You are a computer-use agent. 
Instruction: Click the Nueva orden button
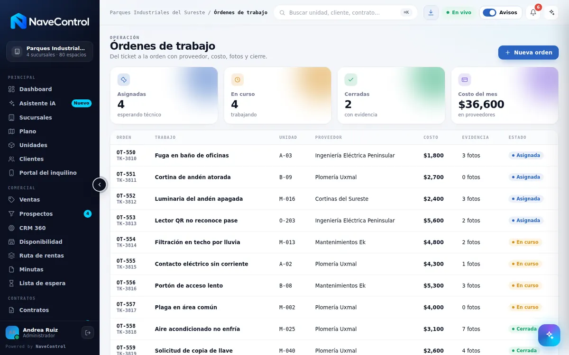pos(528,53)
